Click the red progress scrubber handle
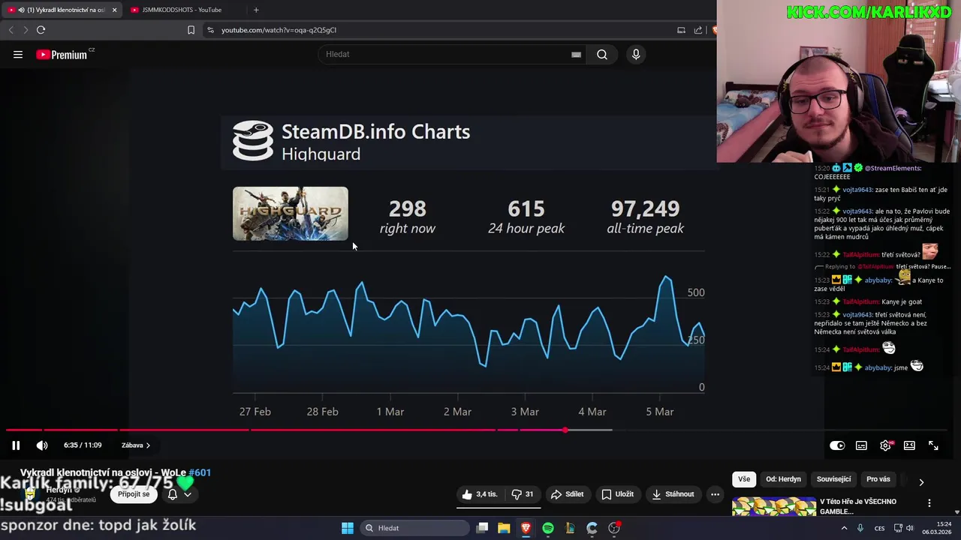The width and height of the screenshot is (961, 540). [565, 430]
